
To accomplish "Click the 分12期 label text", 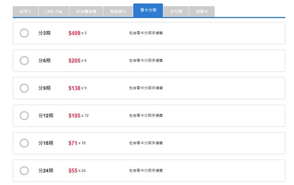I will click(x=46, y=116).
